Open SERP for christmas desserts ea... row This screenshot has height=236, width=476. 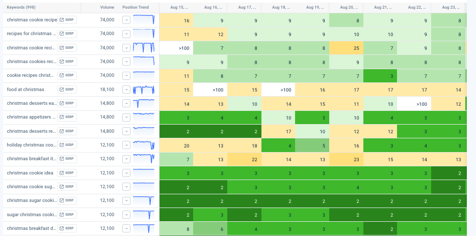[67, 103]
